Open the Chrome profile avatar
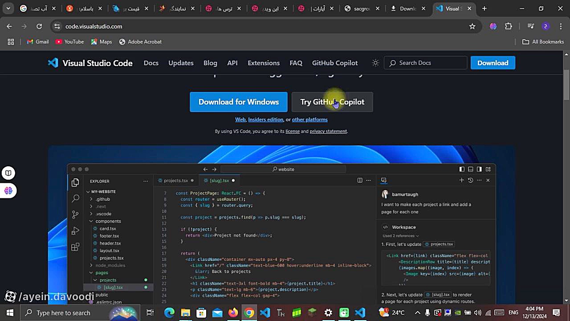This screenshot has width=570, height=321. coord(546,26)
